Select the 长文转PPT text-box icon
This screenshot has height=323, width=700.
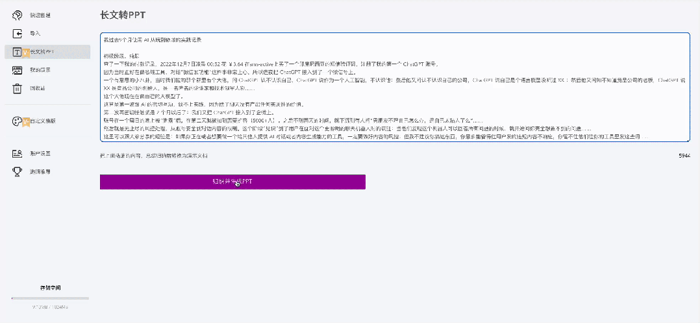point(17,52)
